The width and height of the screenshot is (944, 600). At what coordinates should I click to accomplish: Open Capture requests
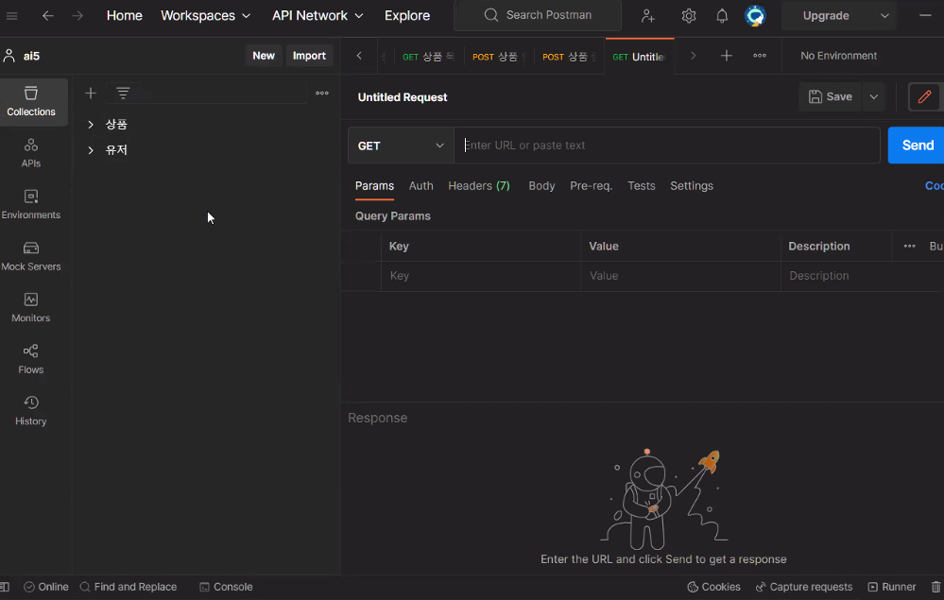point(804,587)
